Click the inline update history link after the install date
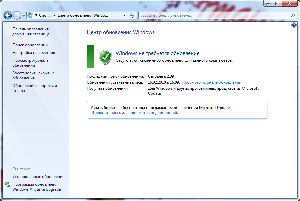Image resolution: width=300 pixels, height=201 pixels. [211, 82]
